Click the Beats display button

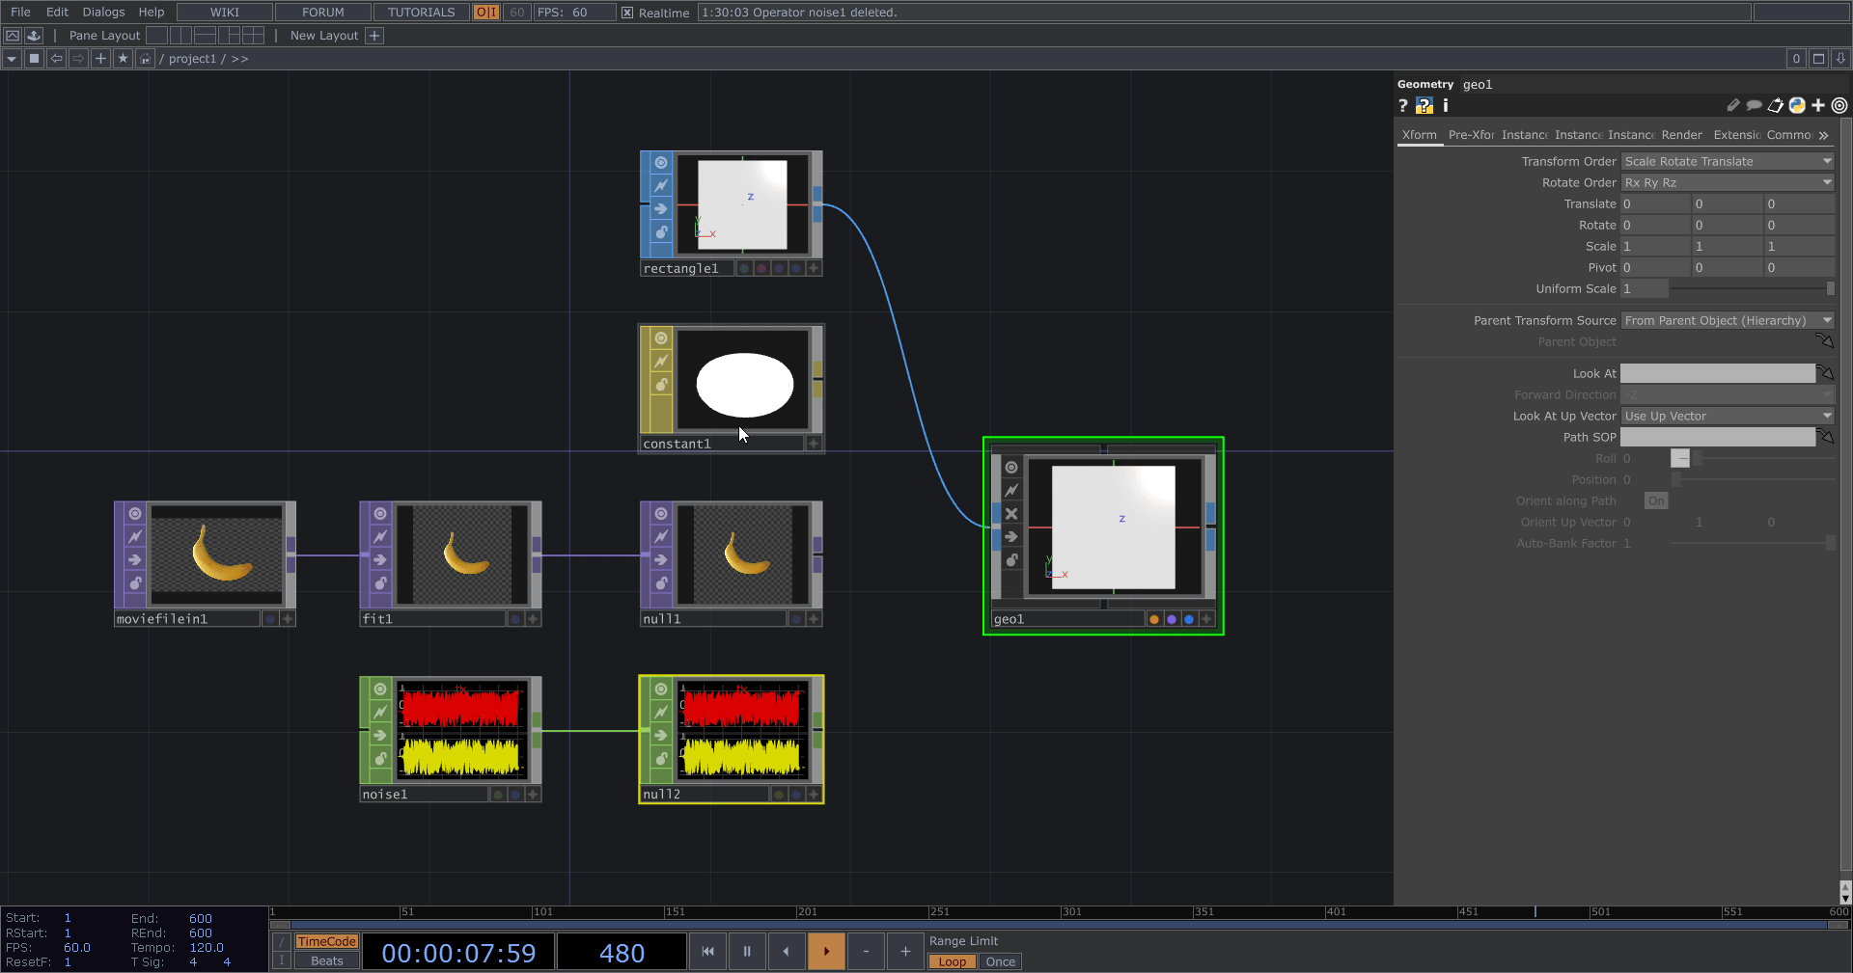click(326, 960)
